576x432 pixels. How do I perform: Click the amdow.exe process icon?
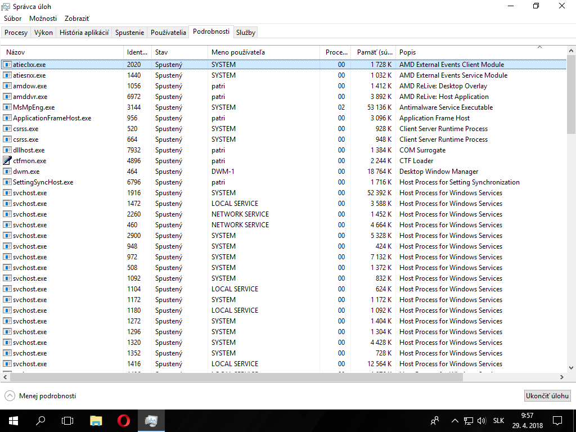[x=7, y=86]
